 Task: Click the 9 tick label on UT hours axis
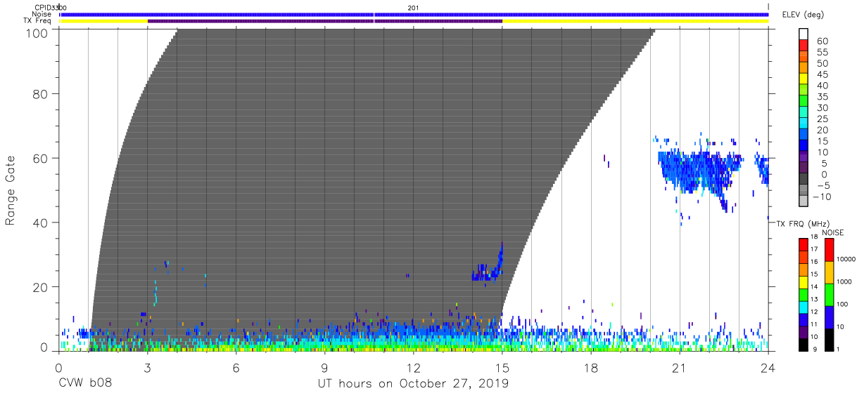pos(324,367)
